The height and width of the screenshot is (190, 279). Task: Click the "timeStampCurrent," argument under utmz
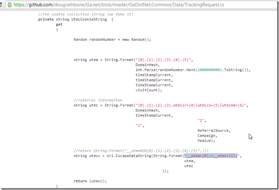154,116
